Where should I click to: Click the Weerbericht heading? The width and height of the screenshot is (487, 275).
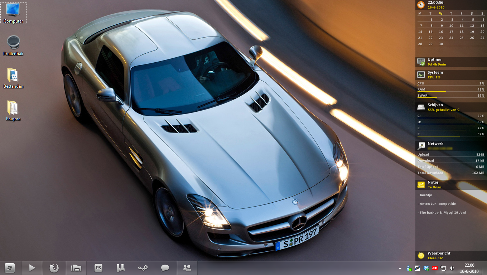point(439,253)
